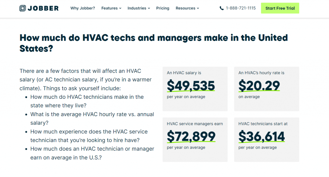The width and height of the screenshot is (329, 177).
Task: Select the $20.29 hourly rate card
Action: pyautogui.click(x=266, y=89)
